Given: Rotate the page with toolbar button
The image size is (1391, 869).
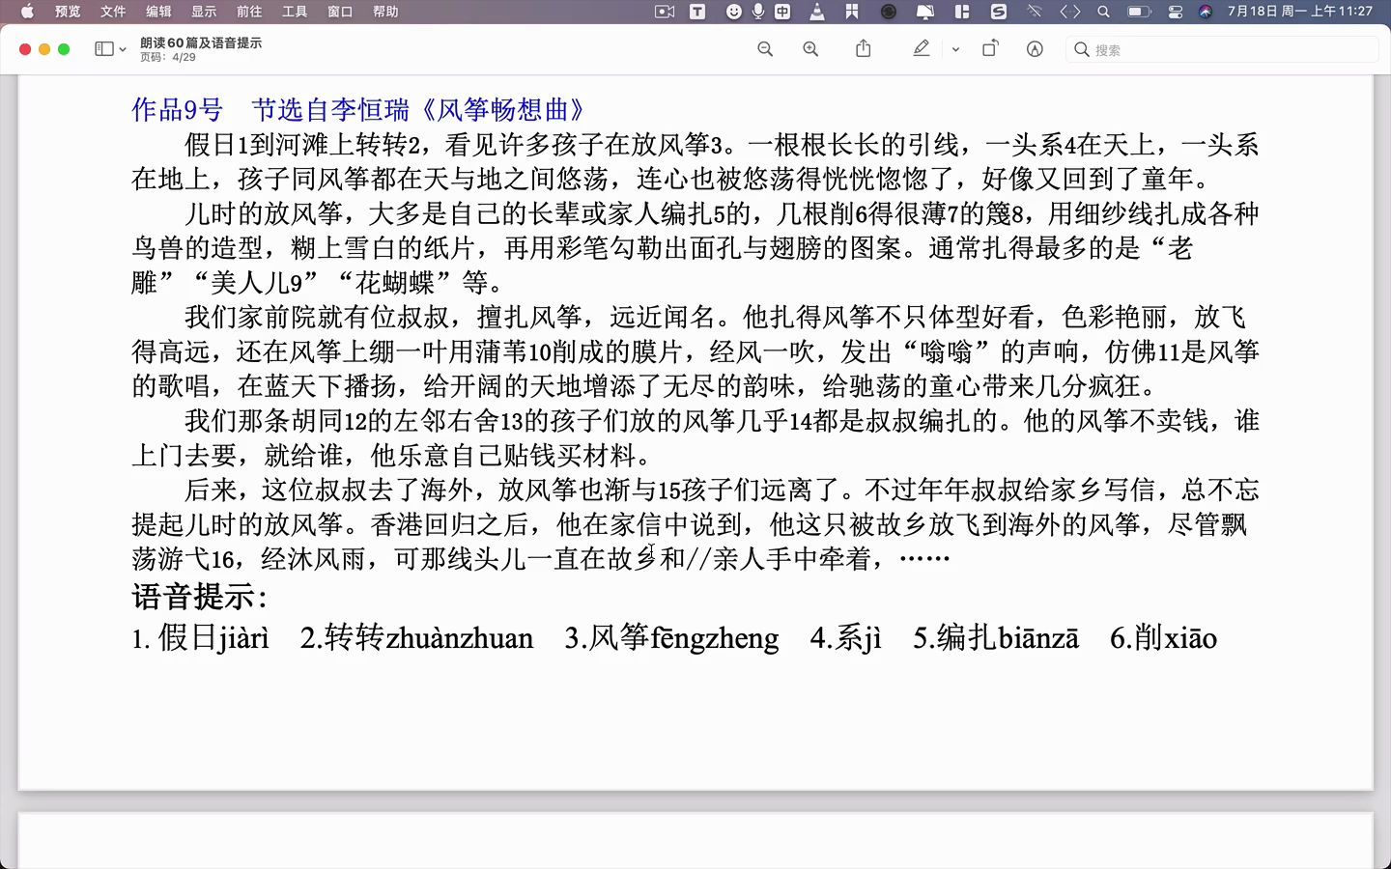Looking at the screenshot, I should [990, 48].
